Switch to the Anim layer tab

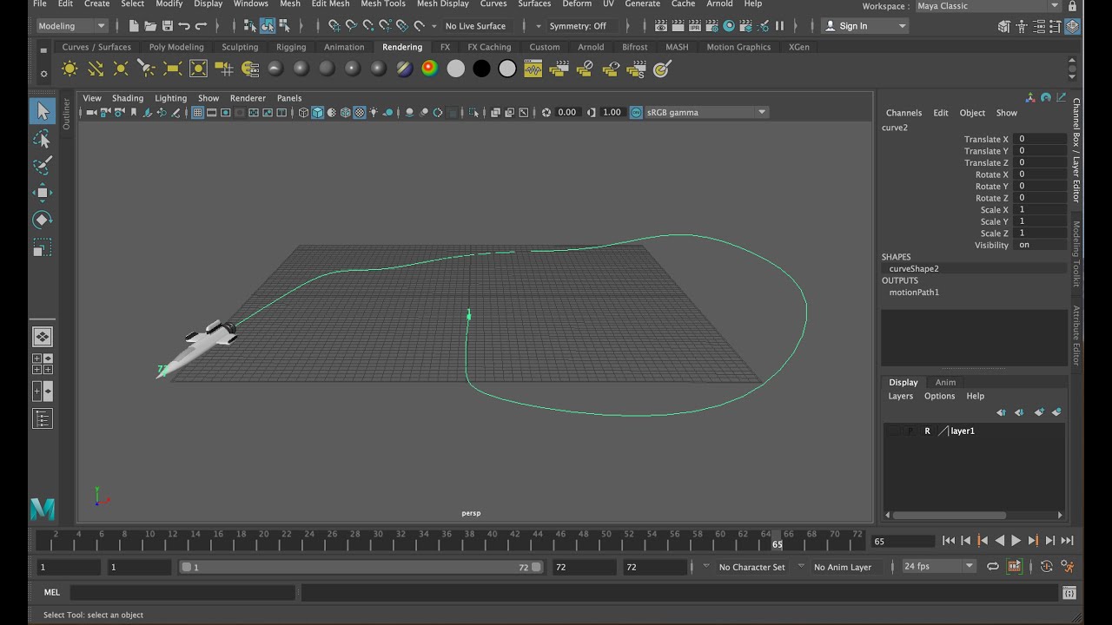coord(945,382)
